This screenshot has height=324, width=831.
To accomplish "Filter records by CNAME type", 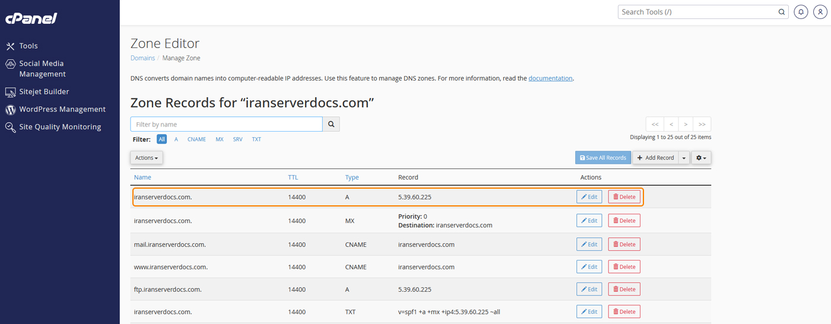I will coord(196,139).
